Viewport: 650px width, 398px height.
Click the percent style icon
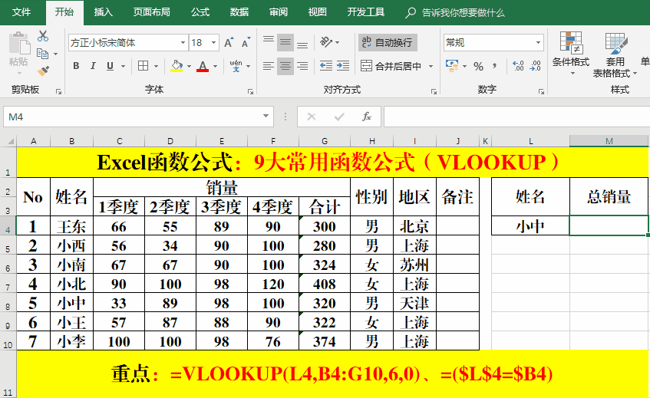[478, 66]
